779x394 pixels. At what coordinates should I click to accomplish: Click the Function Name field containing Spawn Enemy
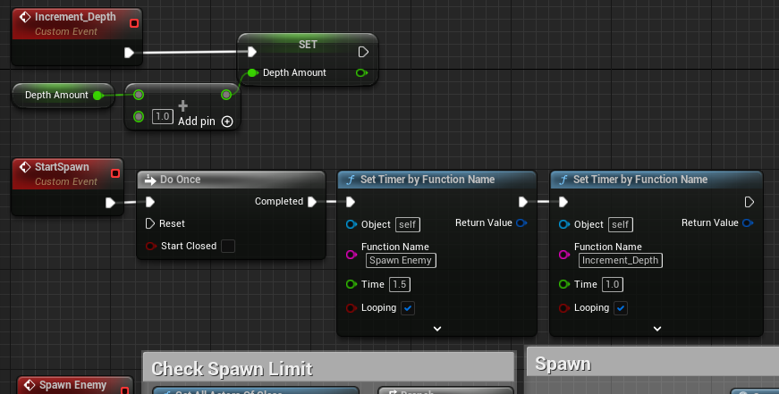401,261
